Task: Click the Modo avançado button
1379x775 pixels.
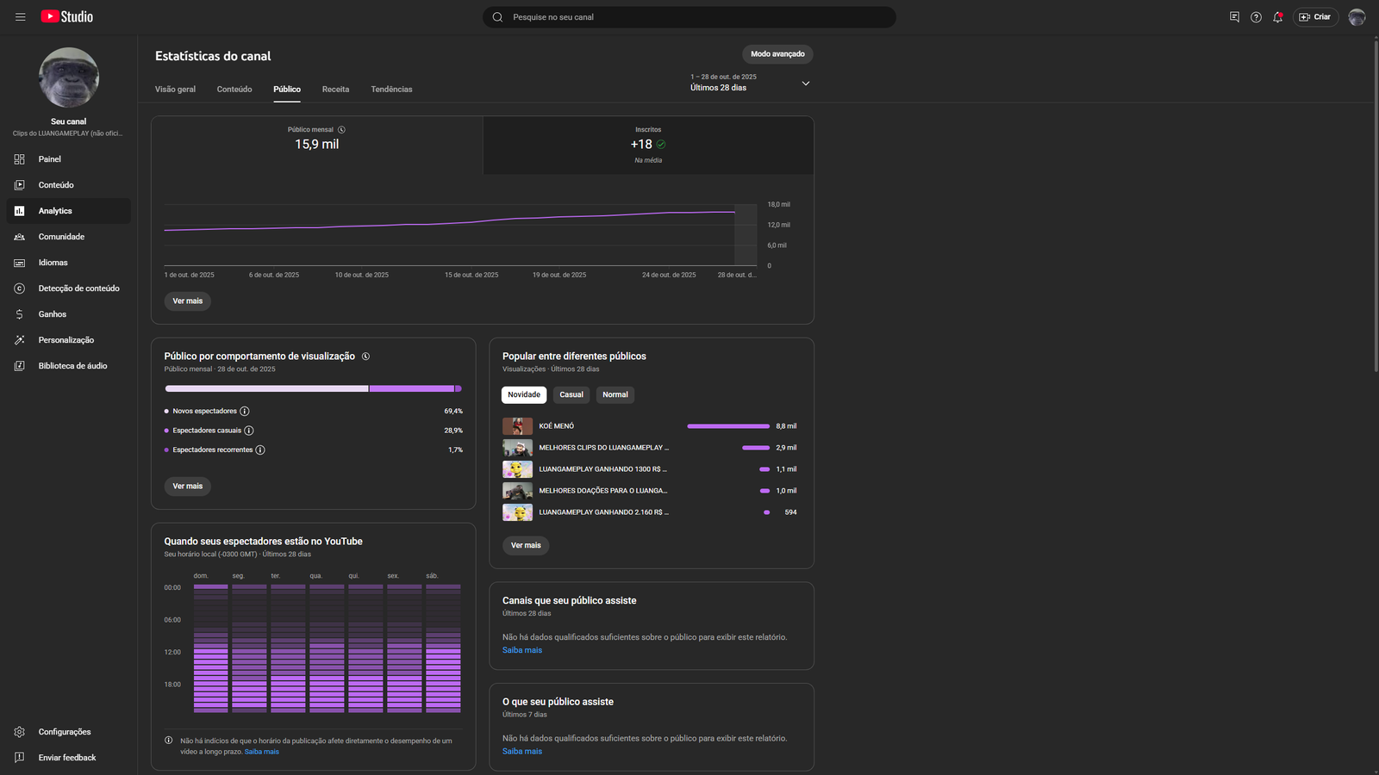Action: point(777,54)
